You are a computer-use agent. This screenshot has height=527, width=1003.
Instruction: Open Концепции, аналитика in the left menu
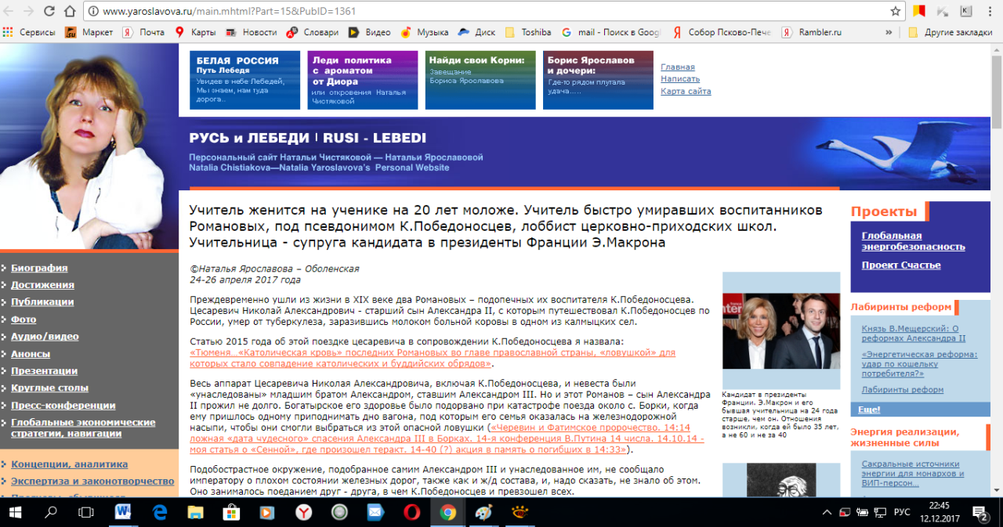coord(69,464)
